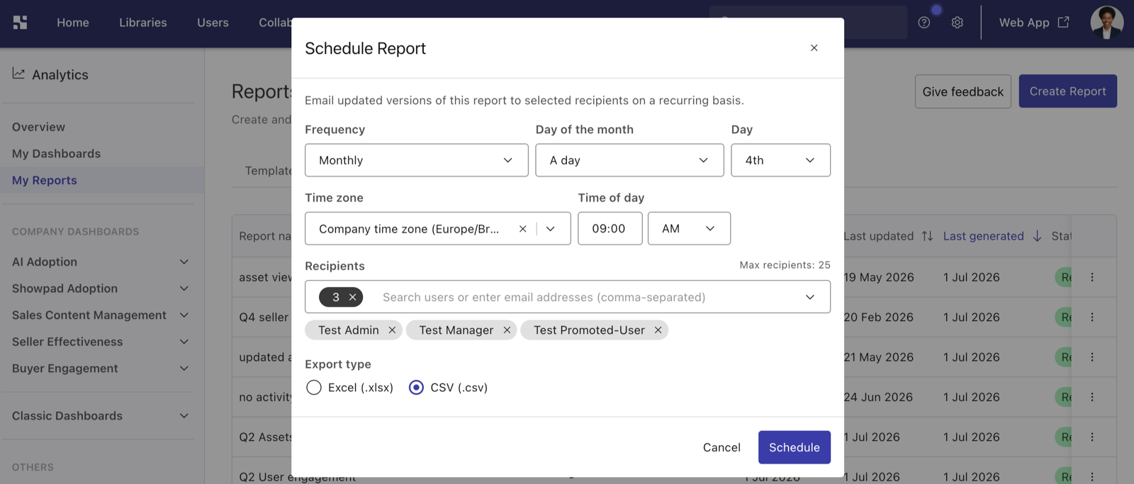Sort by Last updated column arrows
The width and height of the screenshot is (1134, 484).
point(927,236)
